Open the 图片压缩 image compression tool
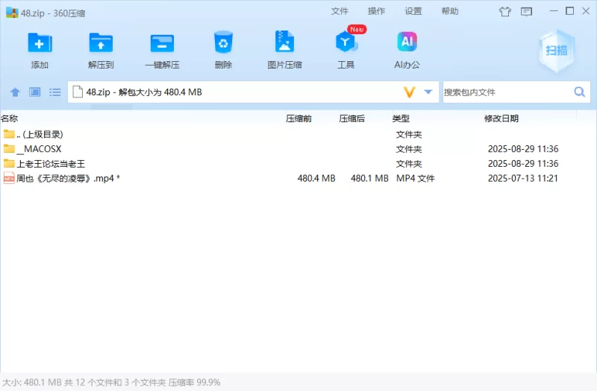The width and height of the screenshot is (597, 391). pos(284,42)
